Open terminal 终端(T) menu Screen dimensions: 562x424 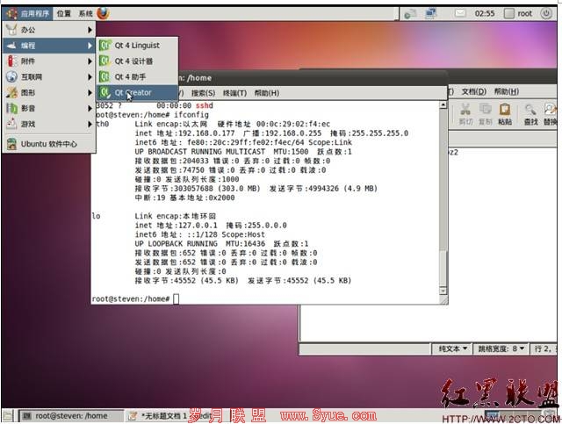pos(234,93)
